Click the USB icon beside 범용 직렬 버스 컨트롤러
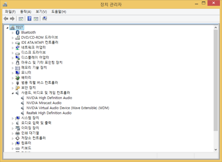This screenshot has height=162, width=222. (x=18, y=83)
